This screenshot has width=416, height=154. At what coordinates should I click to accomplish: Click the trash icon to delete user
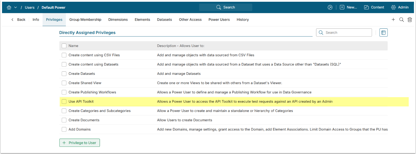pyautogui.click(x=410, y=20)
